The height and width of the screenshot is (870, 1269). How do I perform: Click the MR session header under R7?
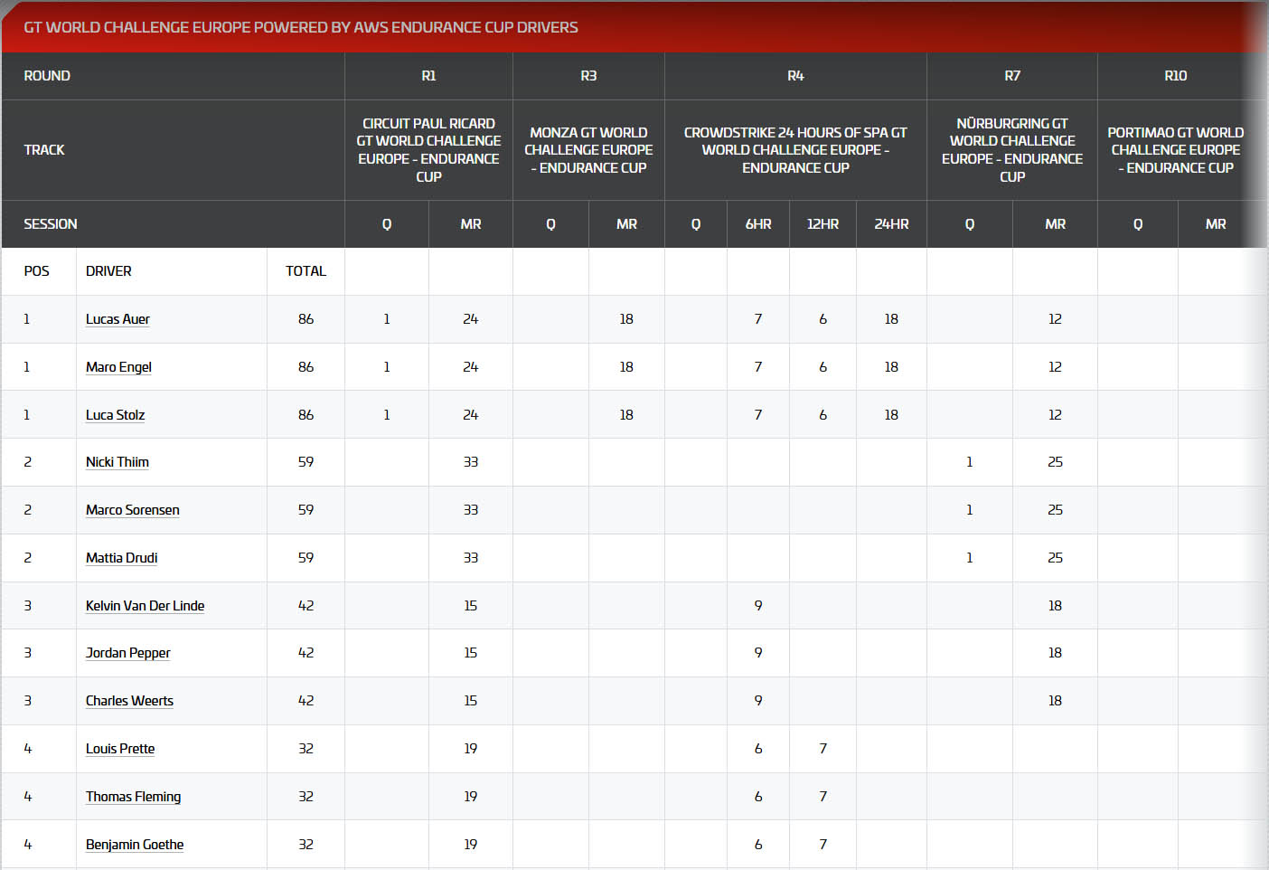click(1055, 224)
